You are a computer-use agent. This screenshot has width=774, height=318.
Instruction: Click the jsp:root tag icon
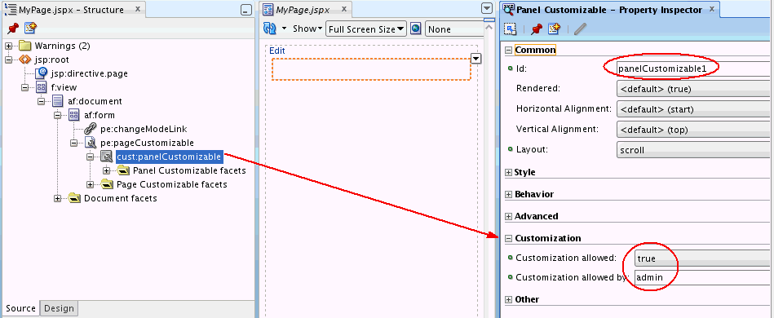pyautogui.click(x=25, y=60)
